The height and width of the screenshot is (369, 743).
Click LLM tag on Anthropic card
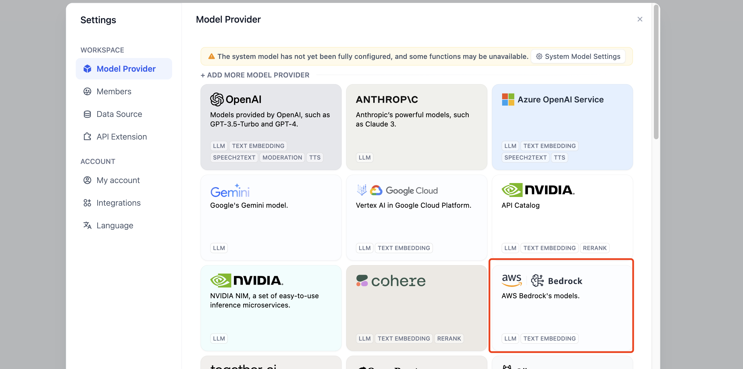[x=365, y=158]
